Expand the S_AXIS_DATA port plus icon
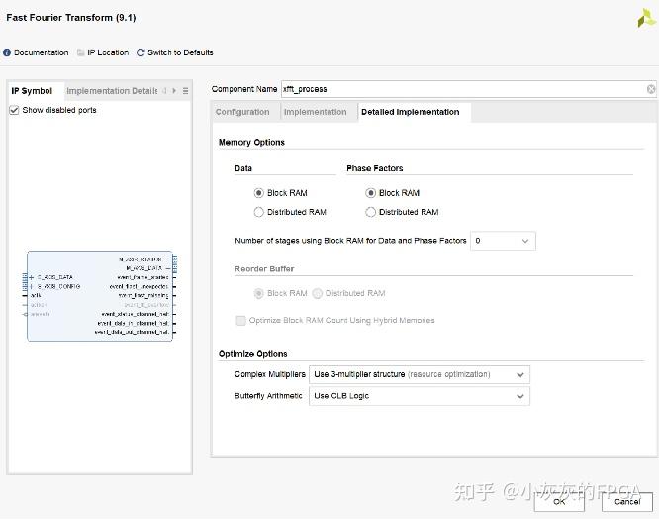 pyautogui.click(x=32, y=277)
